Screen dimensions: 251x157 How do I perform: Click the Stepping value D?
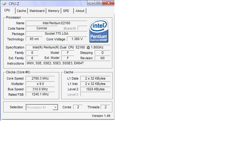tap(102, 53)
